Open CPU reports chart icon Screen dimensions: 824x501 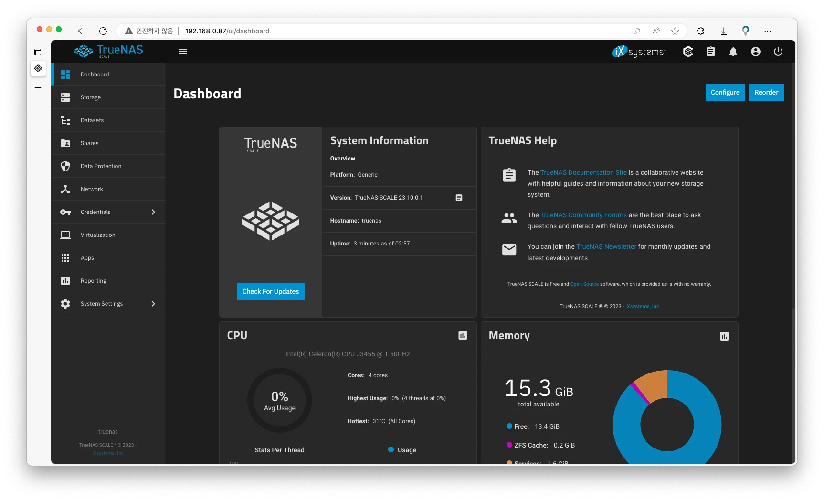coord(463,336)
